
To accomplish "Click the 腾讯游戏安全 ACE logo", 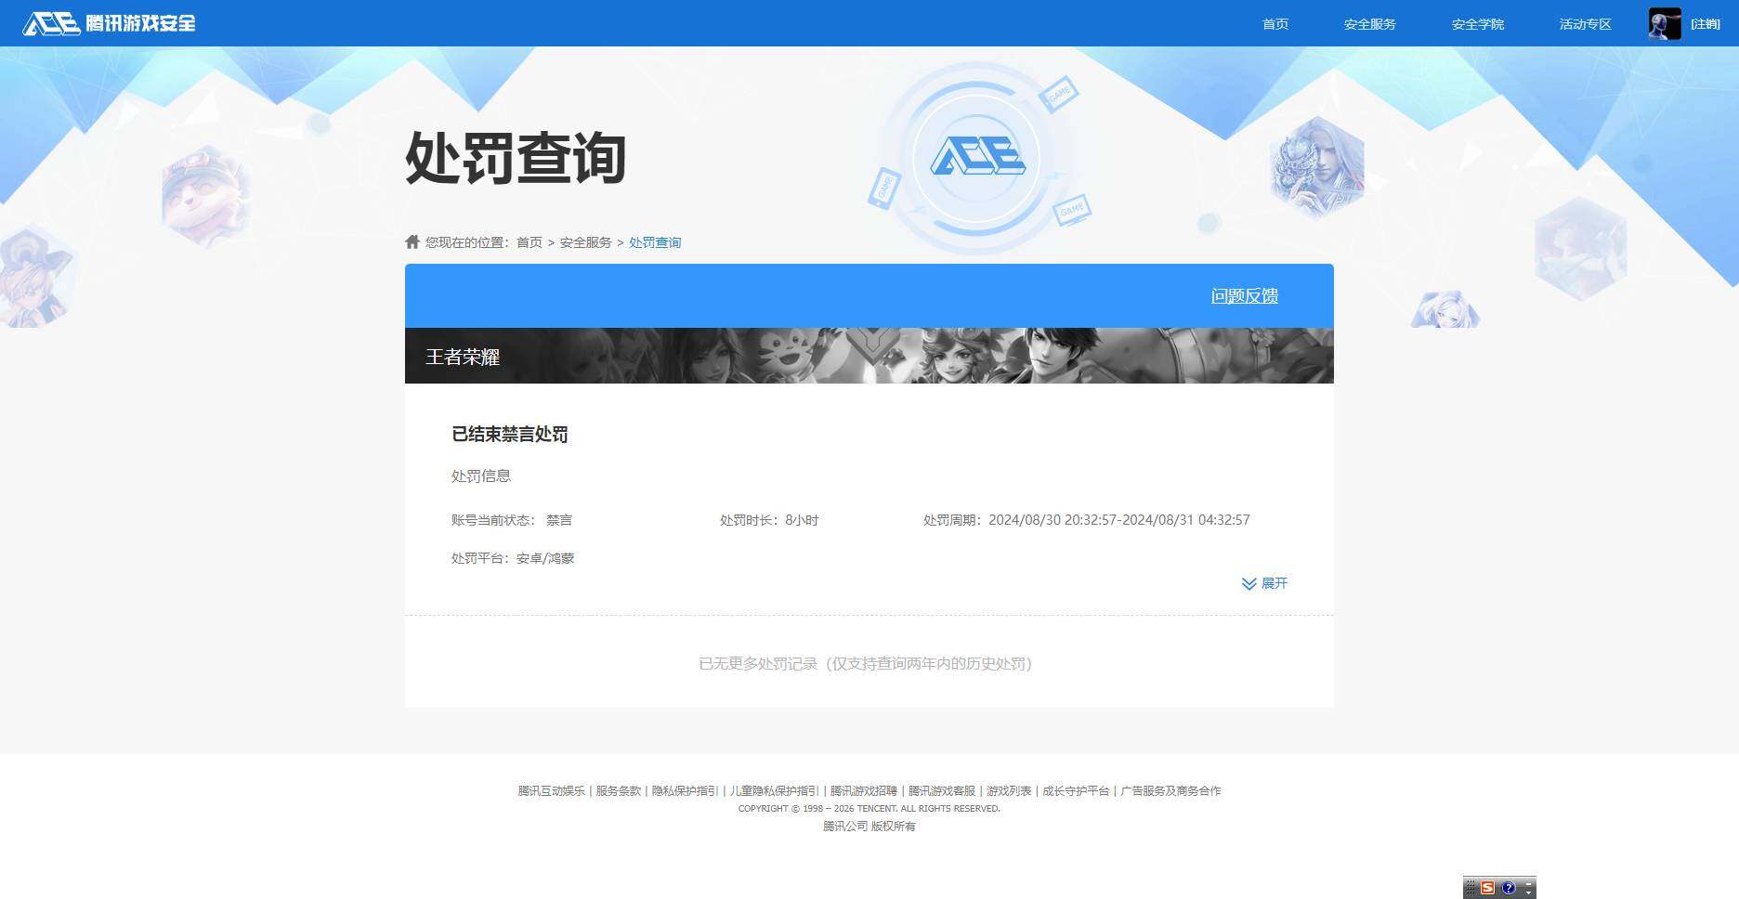I will [x=111, y=23].
